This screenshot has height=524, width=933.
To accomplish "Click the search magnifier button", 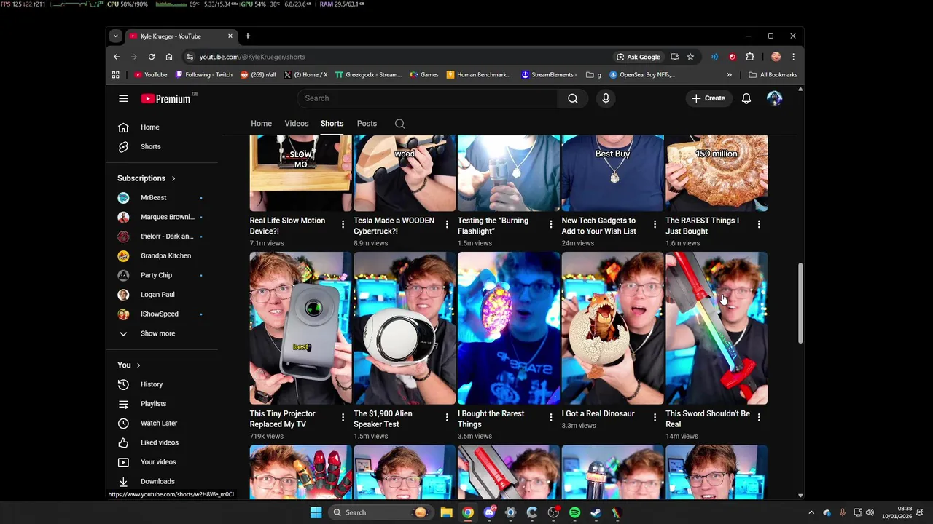I will (573, 98).
